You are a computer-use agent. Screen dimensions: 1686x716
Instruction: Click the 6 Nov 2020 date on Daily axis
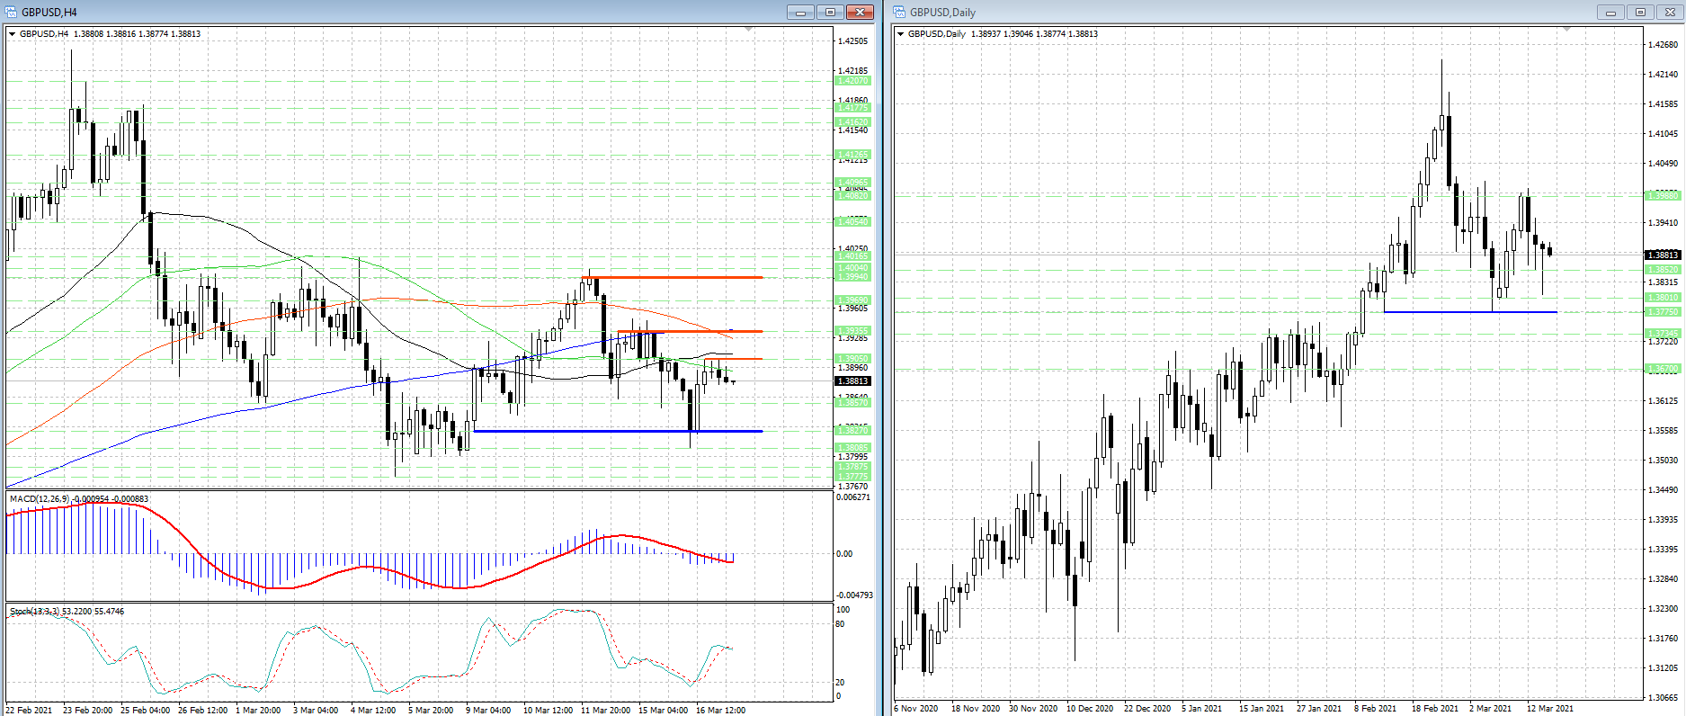[916, 709]
